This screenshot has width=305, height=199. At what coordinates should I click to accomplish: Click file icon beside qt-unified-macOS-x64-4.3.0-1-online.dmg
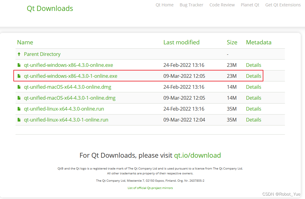pos(19,98)
